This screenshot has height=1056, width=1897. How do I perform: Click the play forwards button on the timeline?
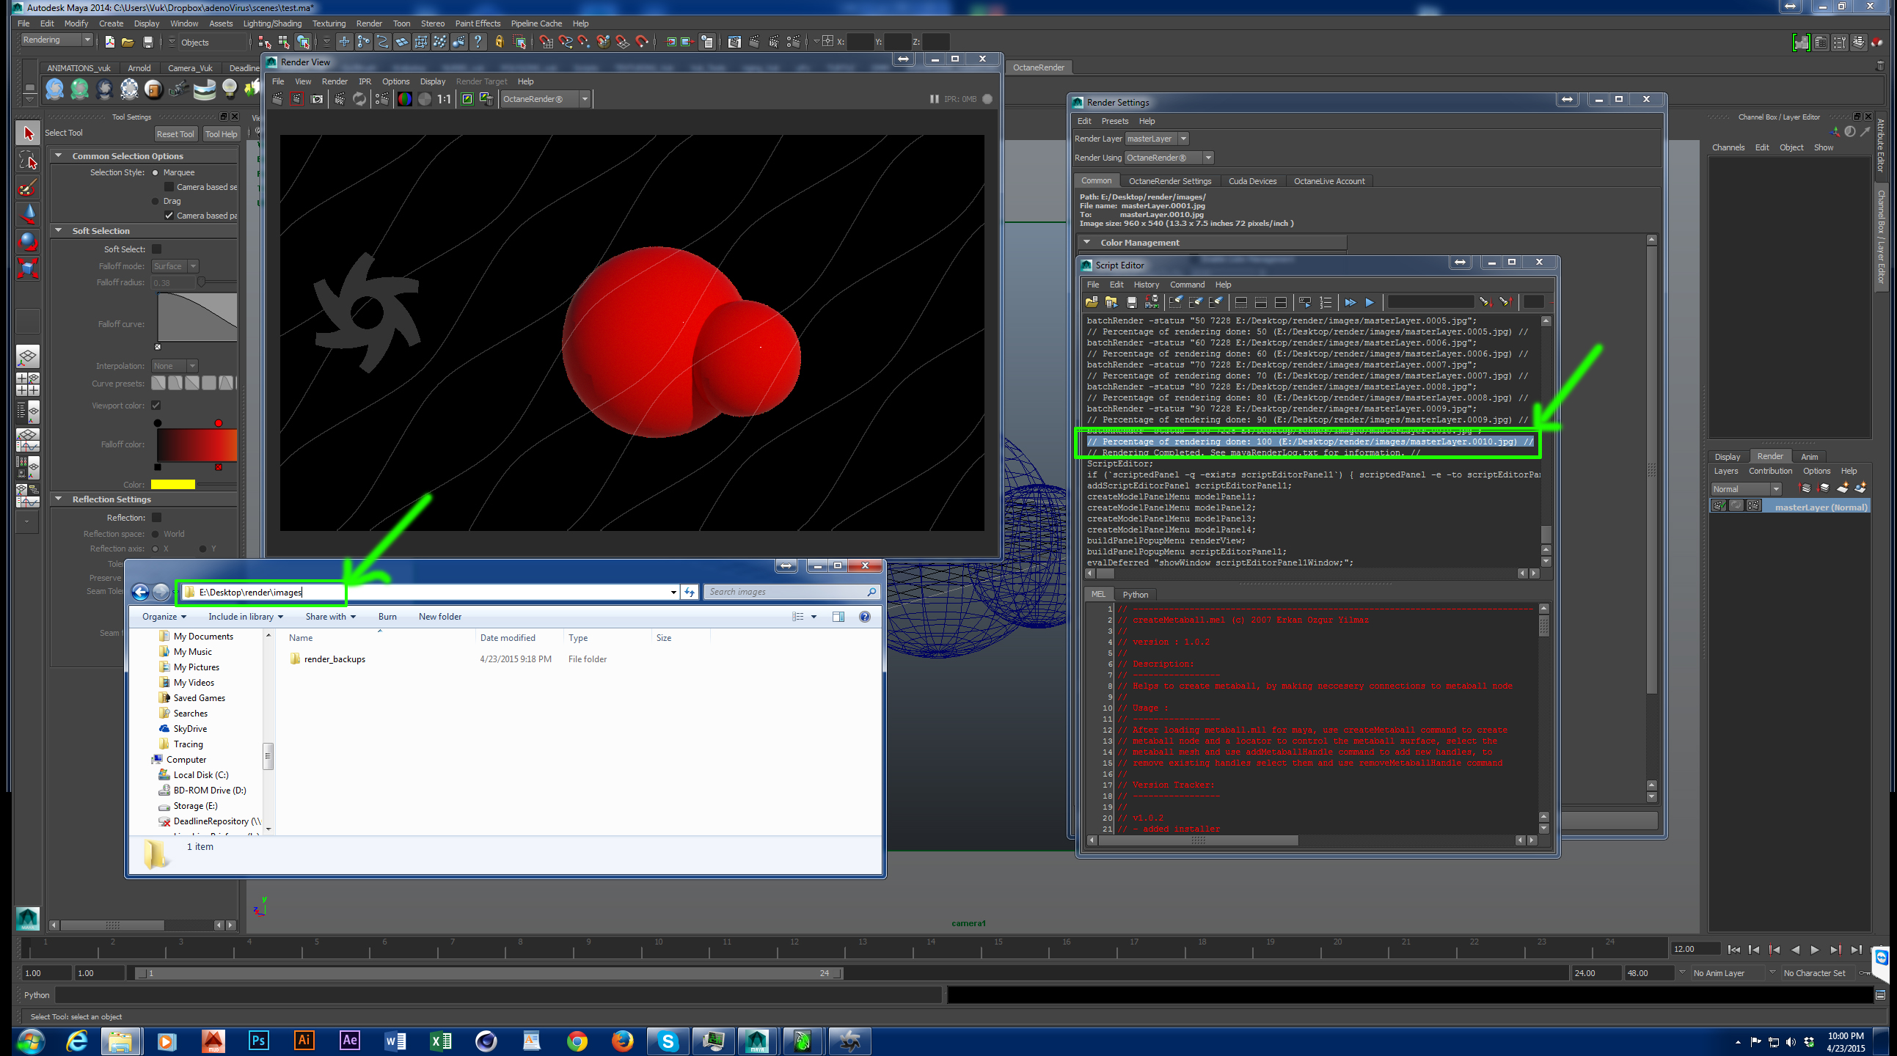tap(1815, 950)
